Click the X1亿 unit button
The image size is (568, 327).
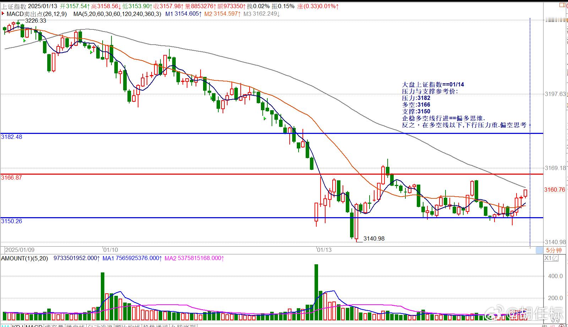(551, 258)
